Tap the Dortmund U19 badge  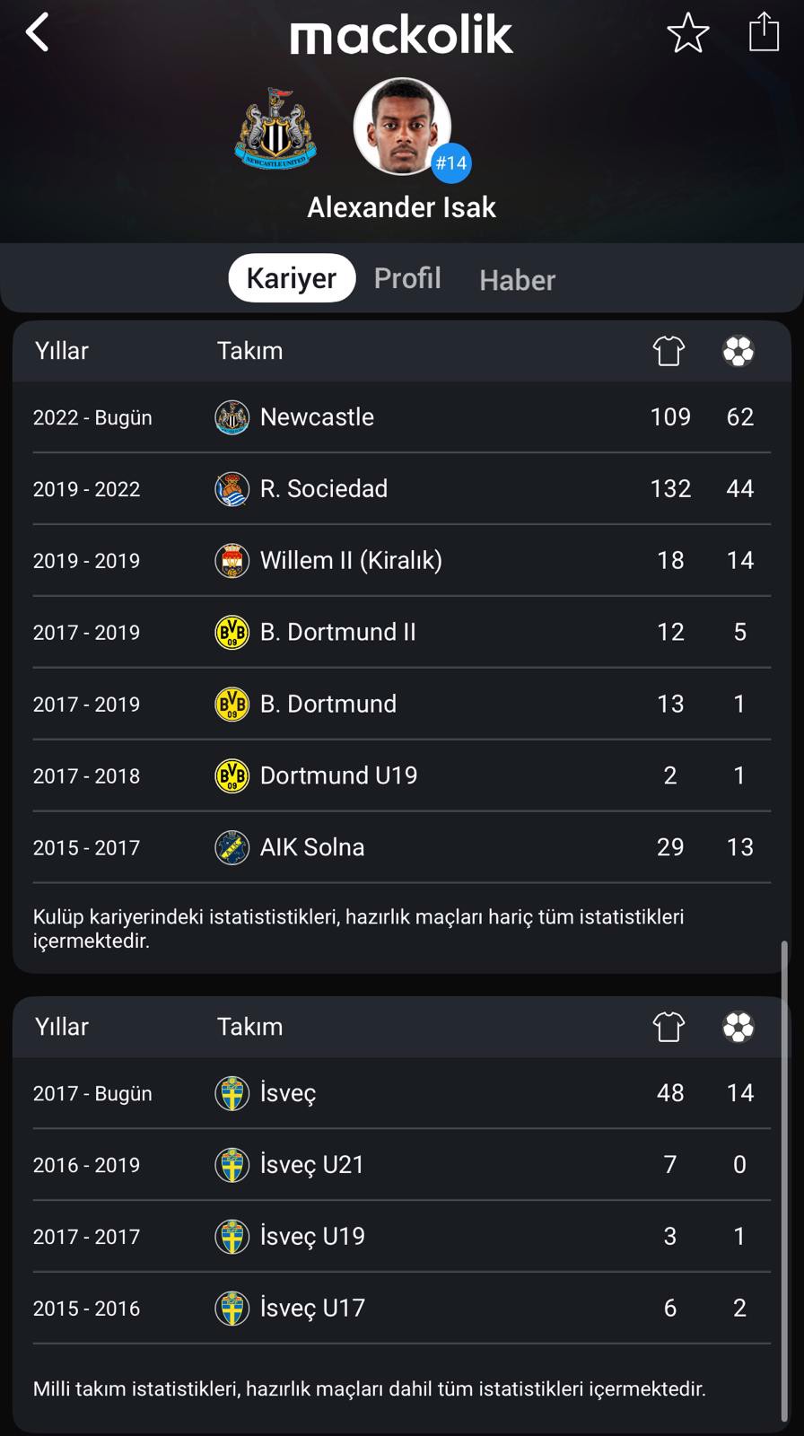pyautogui.click(x=232, y=776)
